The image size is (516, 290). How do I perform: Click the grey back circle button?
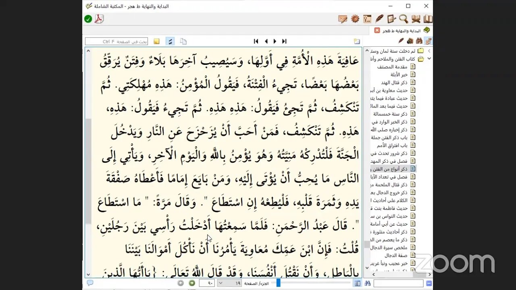[x=181, y=284]
